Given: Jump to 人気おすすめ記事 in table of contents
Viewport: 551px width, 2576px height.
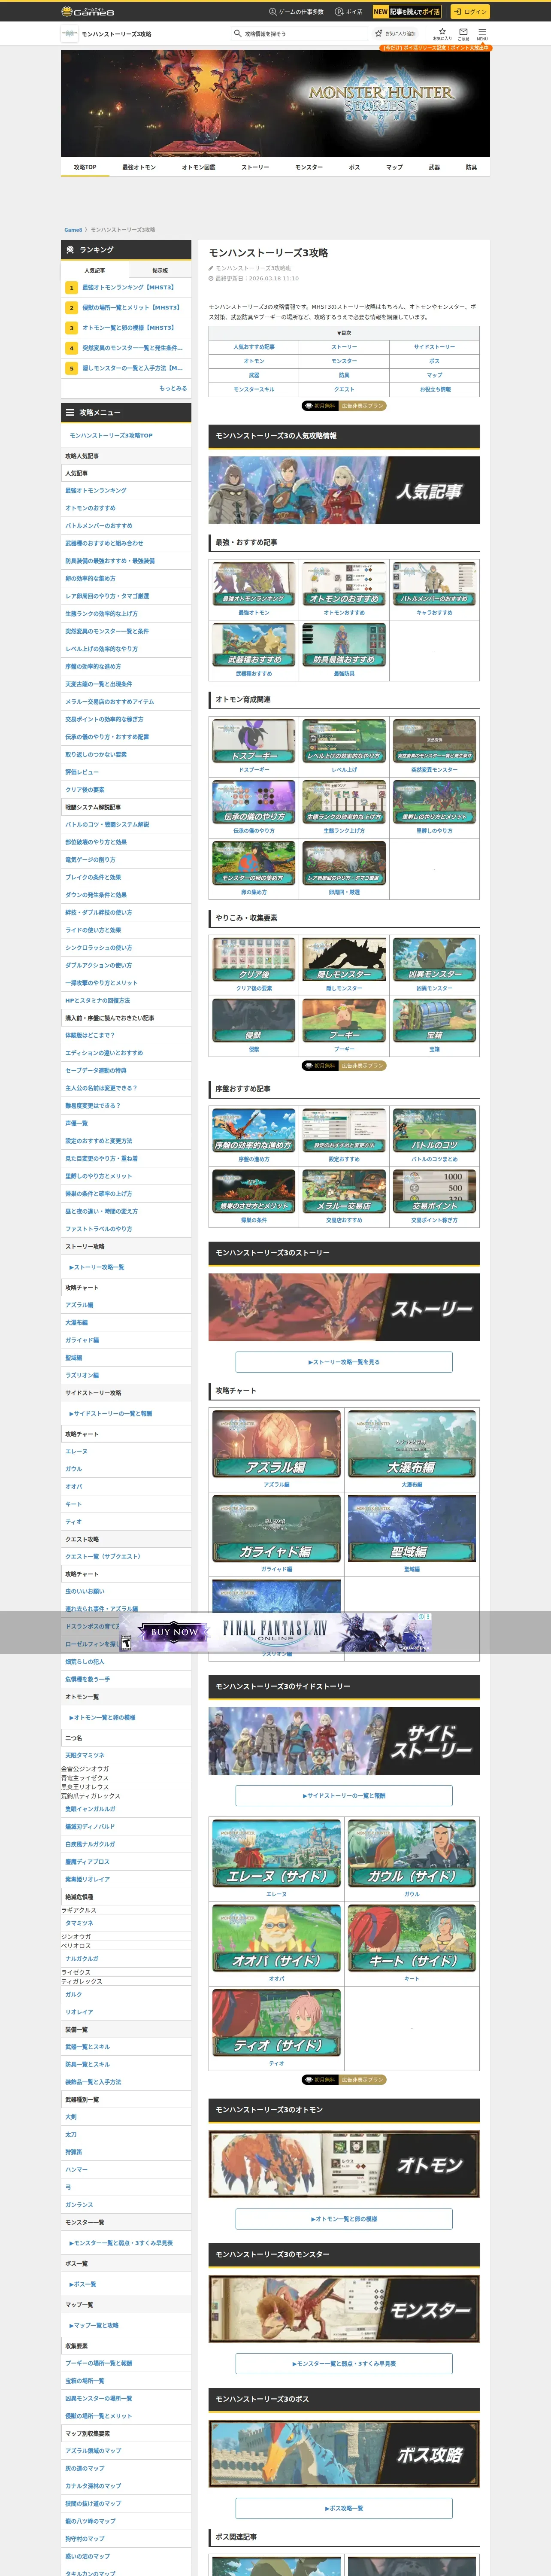Looking at the screenshot, I should pyautogui.click(x=254, y=347).
